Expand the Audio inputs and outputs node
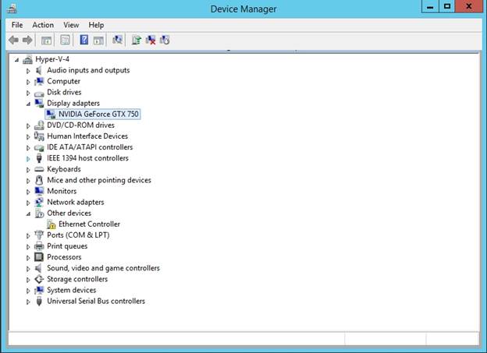The height and width of the screenshot is (353, 487). [x=29, y=70]
